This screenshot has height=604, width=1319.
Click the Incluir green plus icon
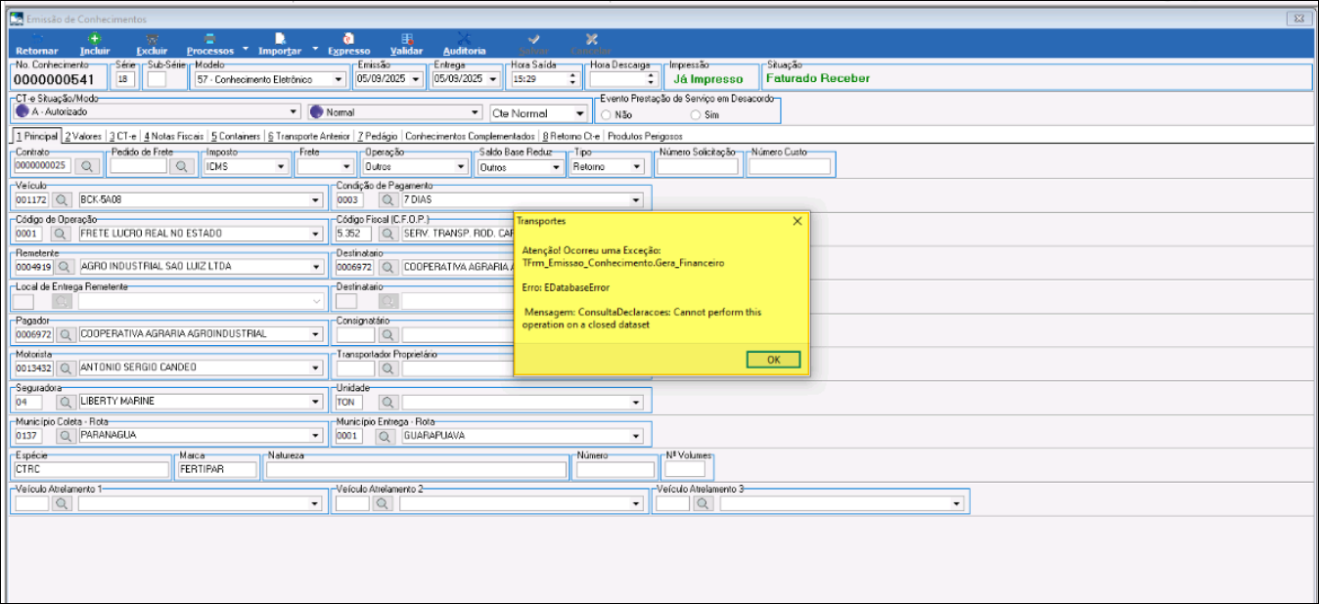pyautogui.click(x=95, y=38)
